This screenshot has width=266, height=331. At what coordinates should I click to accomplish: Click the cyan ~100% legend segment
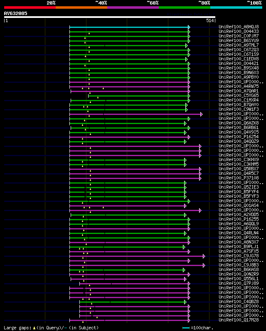tap(236, 7)
